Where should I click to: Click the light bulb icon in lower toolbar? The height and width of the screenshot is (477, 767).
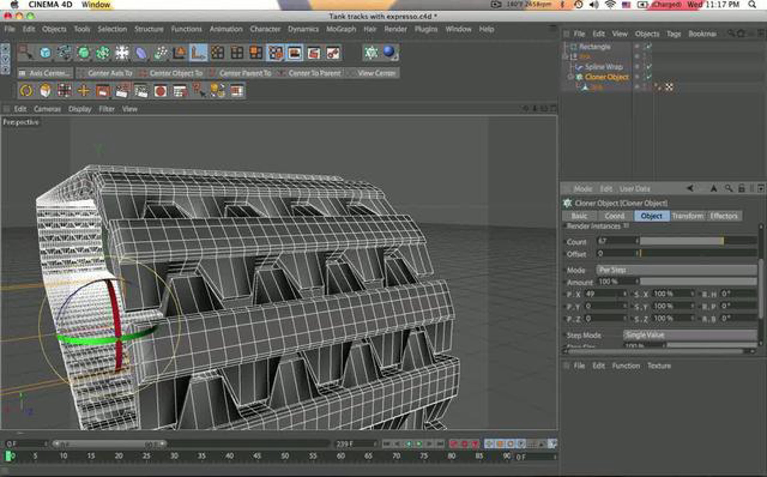coord(218,91)
